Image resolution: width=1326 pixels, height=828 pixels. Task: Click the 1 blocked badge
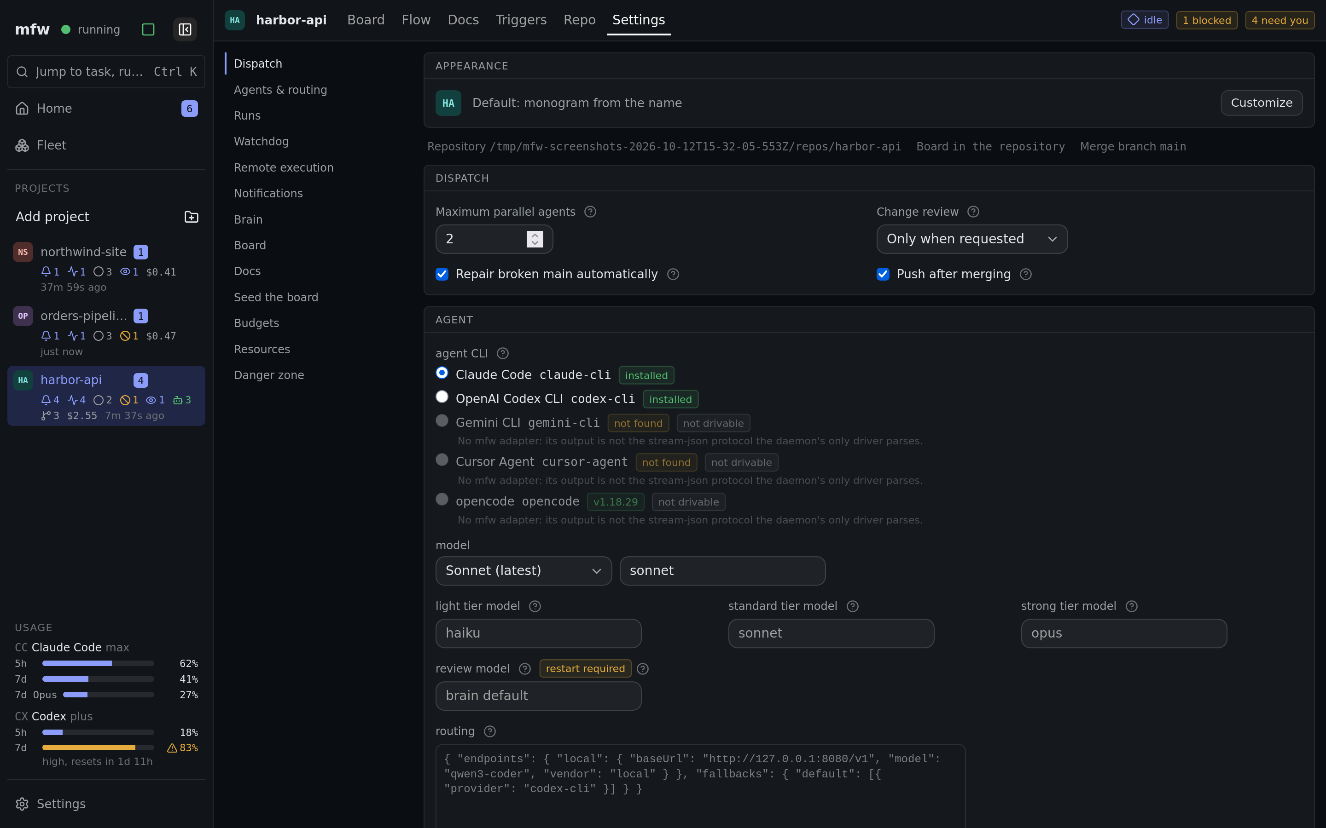[1207, 20]
